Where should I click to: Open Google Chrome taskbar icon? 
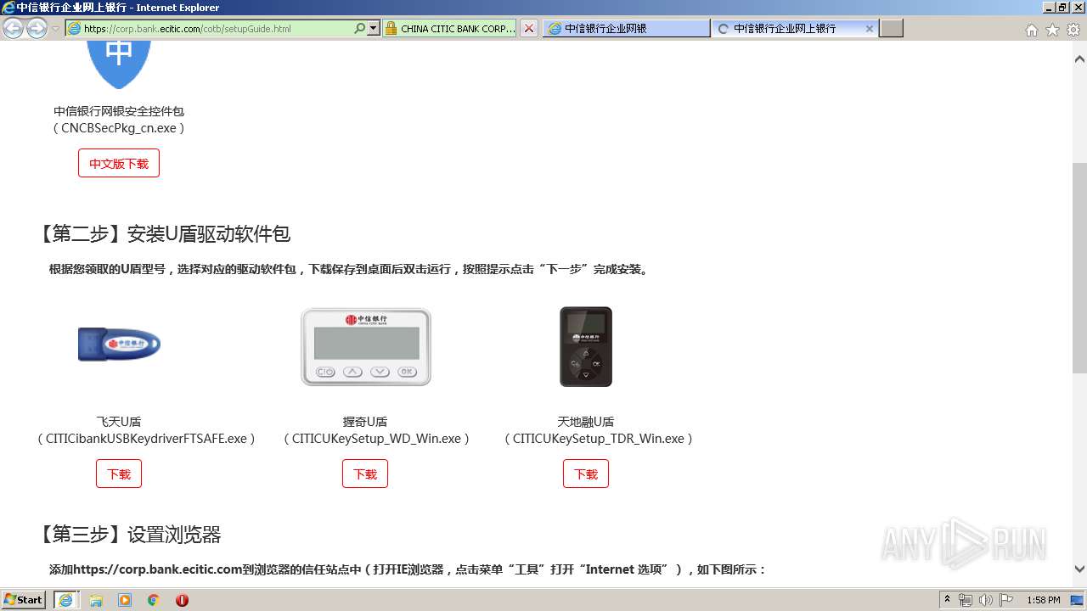pos(154,600)
